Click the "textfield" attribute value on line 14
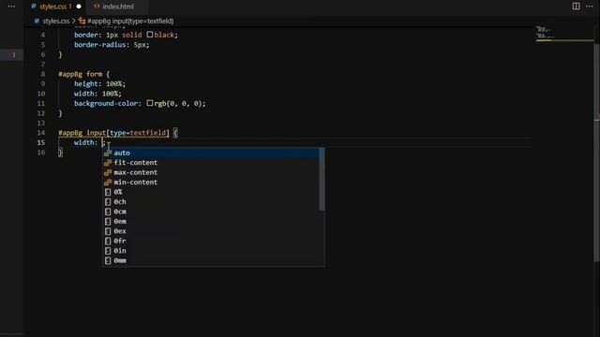Viewport: 600px width, 337px height. (x=148, y=133)
